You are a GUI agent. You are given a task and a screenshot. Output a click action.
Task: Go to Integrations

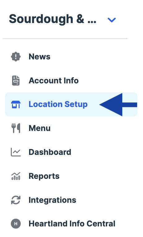click(53, 200)
